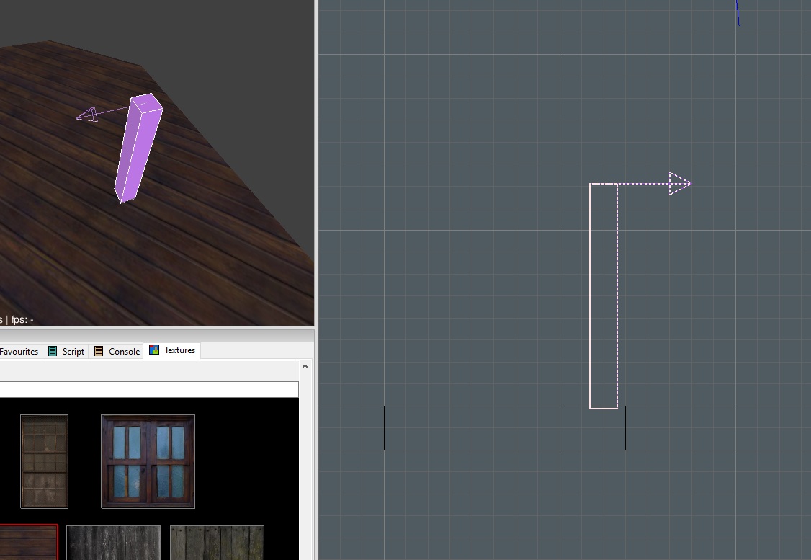Image resolution: width=811 pixels, height=560 pixels.
Task: Click the dashed arrowhead in the 2D view
Action: (679, 184)
